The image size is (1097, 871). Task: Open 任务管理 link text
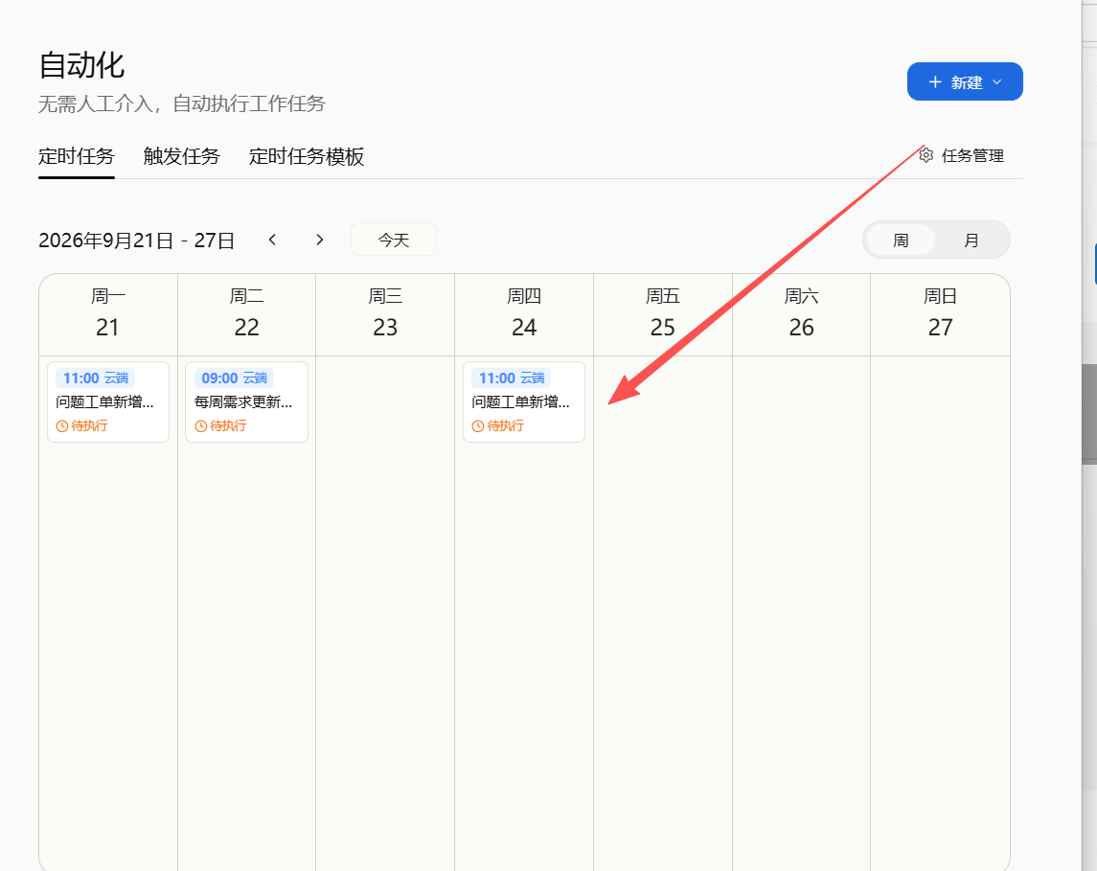click(x=972, y=155)
